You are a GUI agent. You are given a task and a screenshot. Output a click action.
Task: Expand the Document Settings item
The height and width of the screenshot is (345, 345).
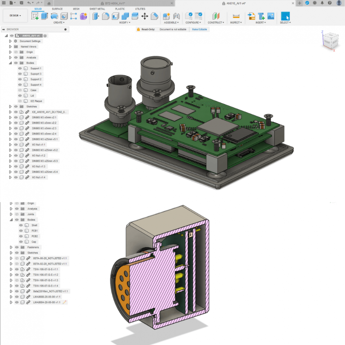(x=10, y=41)
